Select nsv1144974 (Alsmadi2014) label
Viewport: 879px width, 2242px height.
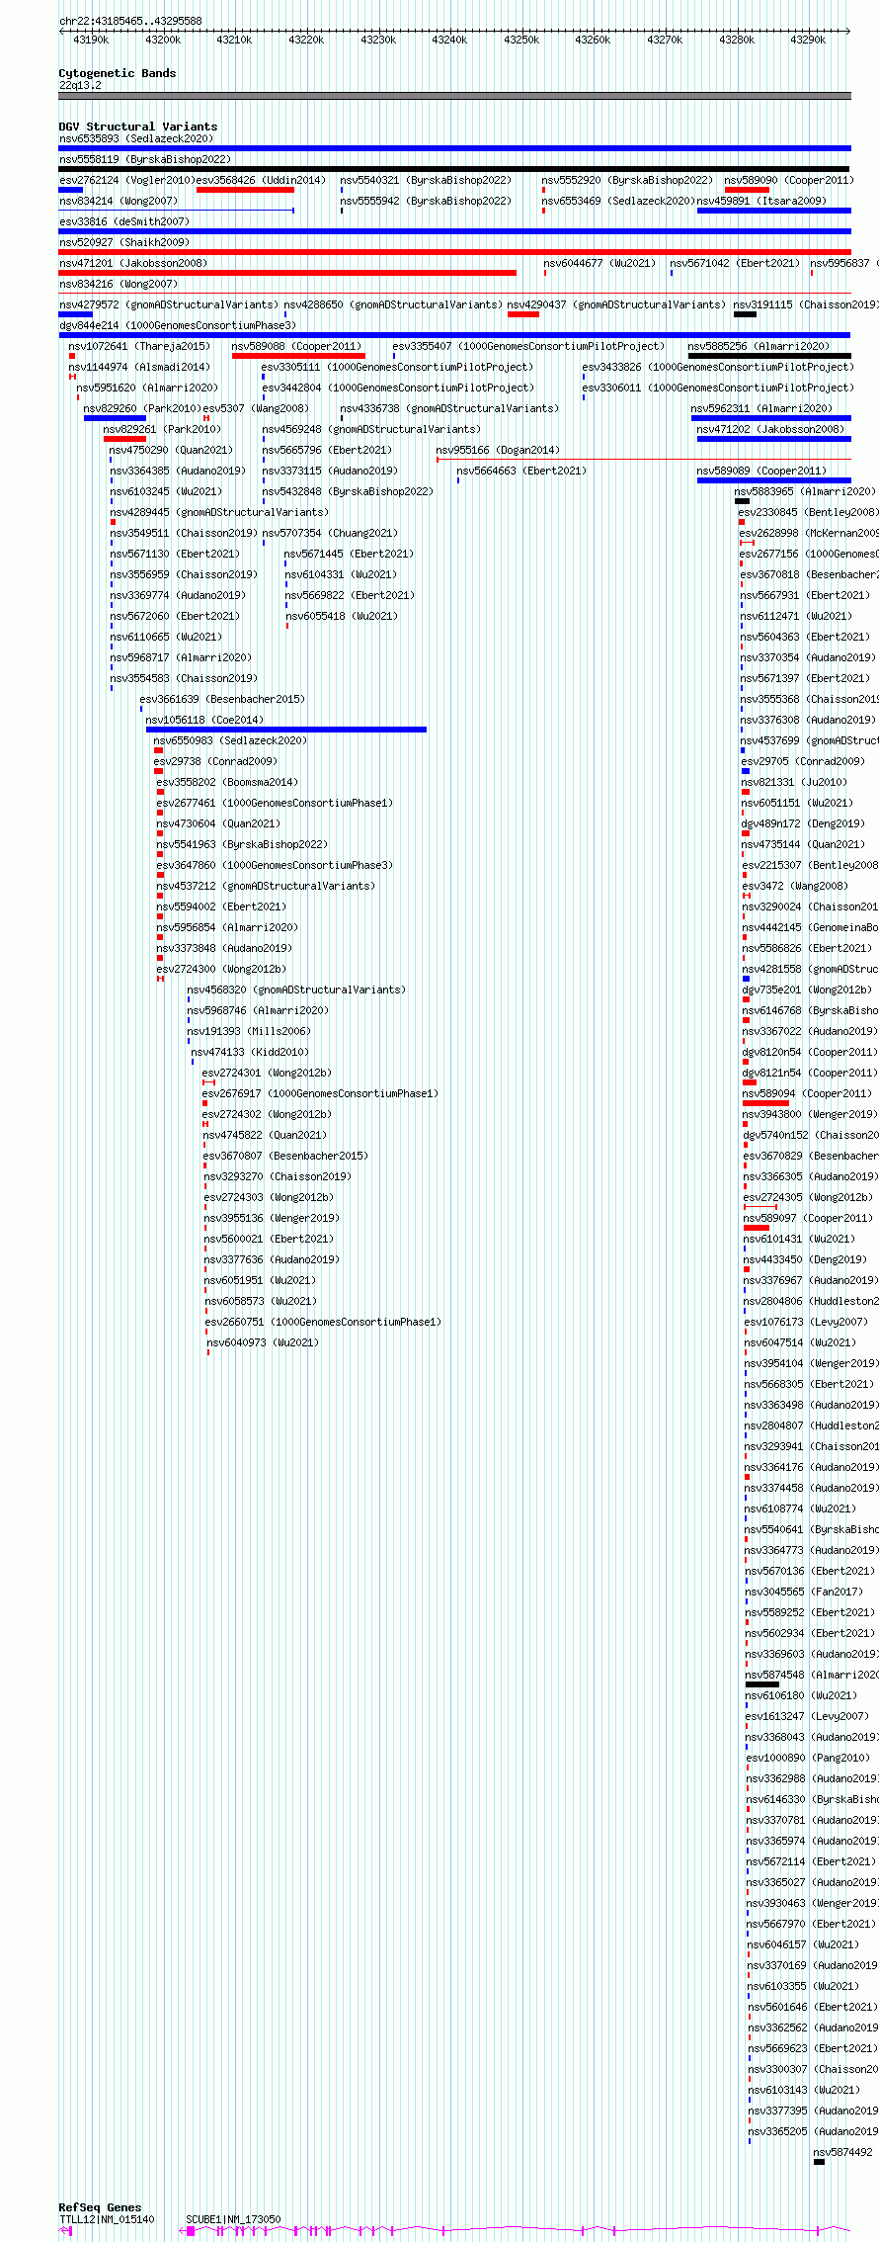point(139,367)
